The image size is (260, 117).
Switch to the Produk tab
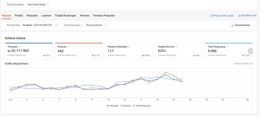(x=19, y=16)
